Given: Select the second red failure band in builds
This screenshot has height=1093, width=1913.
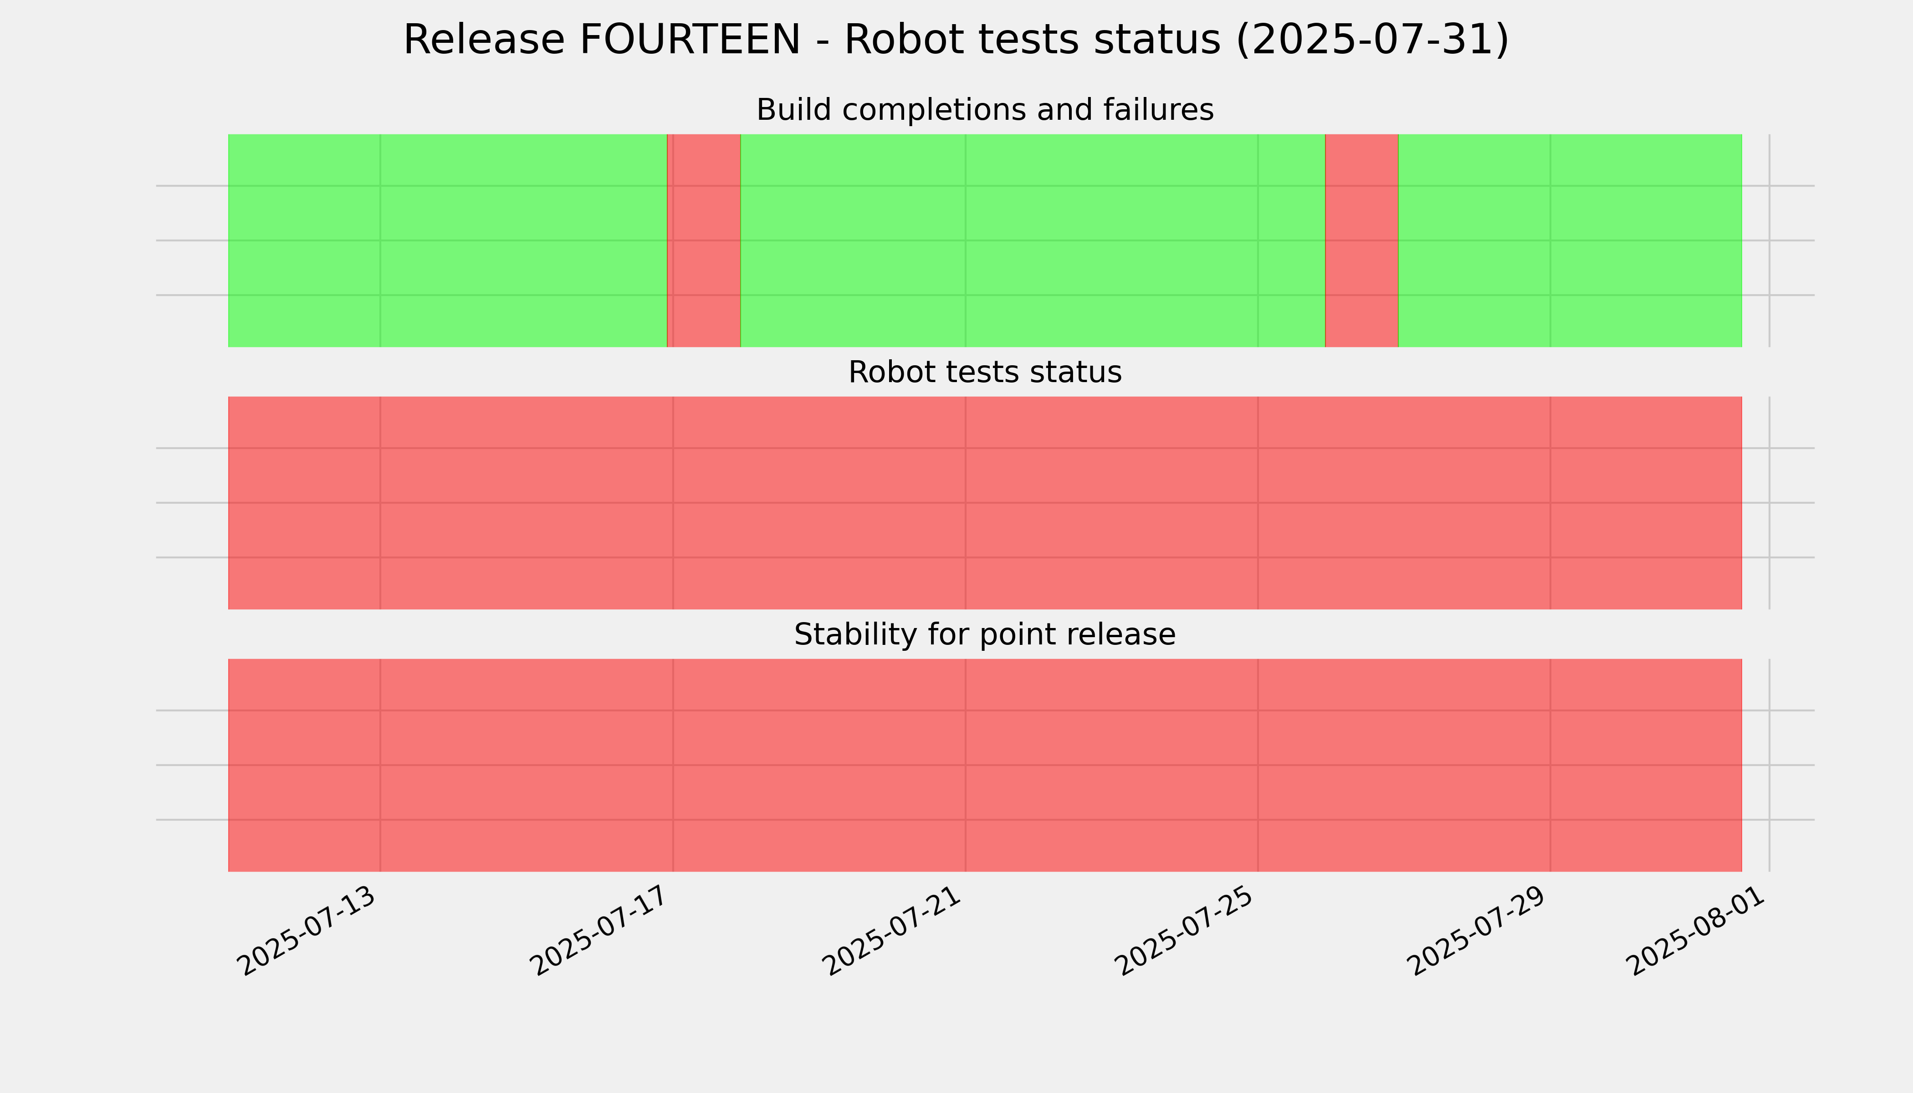Looking at the screenshot, I should [x=1361, y=240].
